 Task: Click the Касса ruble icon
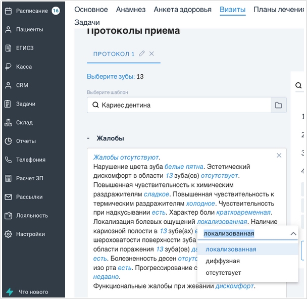[8, 67]
